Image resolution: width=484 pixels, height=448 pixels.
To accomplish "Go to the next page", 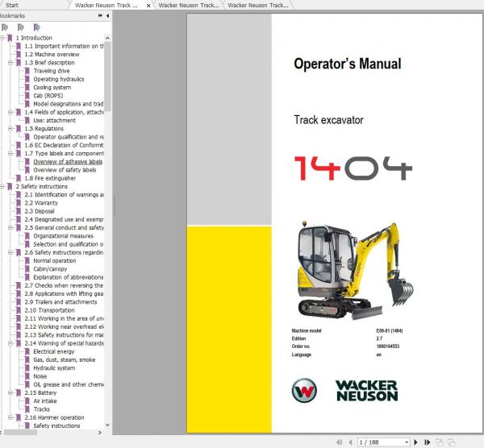I will (x=415, y=442).
